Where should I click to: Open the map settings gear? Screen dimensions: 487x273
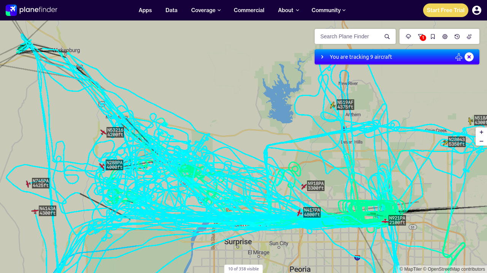click(445, 36)
